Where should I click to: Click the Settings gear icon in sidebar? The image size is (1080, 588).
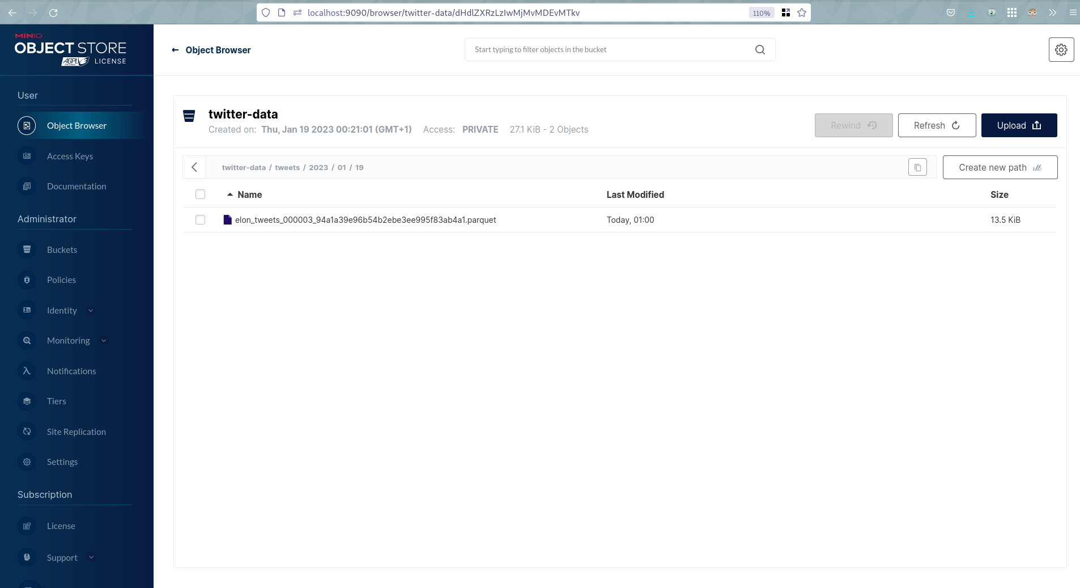pos(27,462)
